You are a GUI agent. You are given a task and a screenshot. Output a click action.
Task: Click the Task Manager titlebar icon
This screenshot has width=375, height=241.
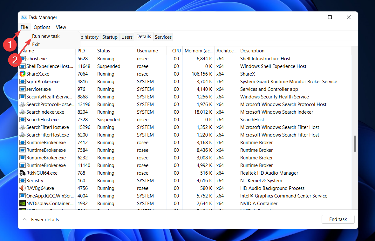tap(24, 17)
